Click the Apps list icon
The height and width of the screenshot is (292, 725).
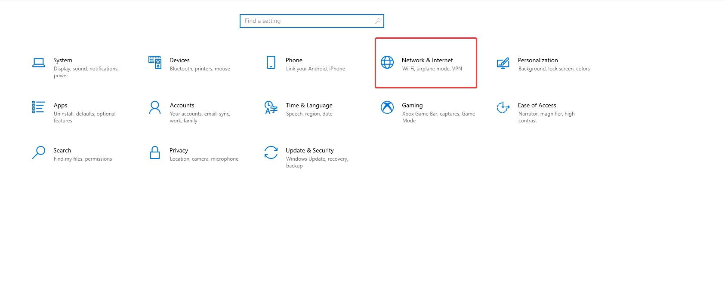(38, 107)
